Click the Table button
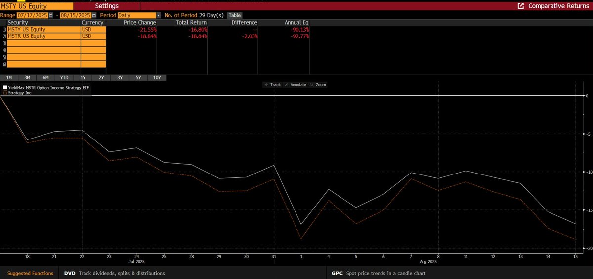 (x=235, y=15)
